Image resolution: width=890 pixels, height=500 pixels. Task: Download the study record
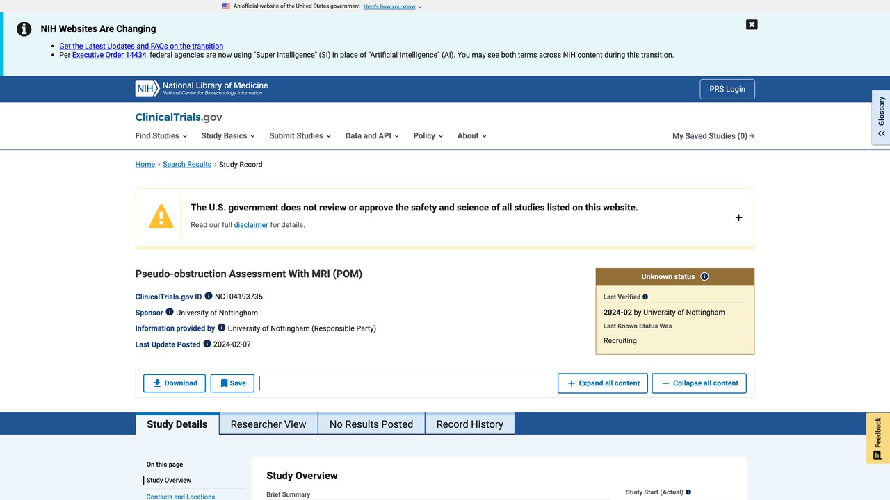175,383
